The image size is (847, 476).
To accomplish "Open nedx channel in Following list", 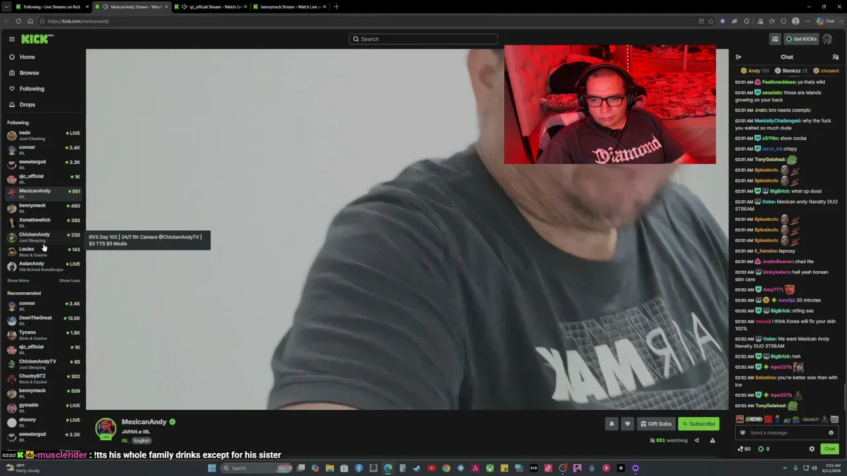I will pyautogui.click(x=44, y=136).
